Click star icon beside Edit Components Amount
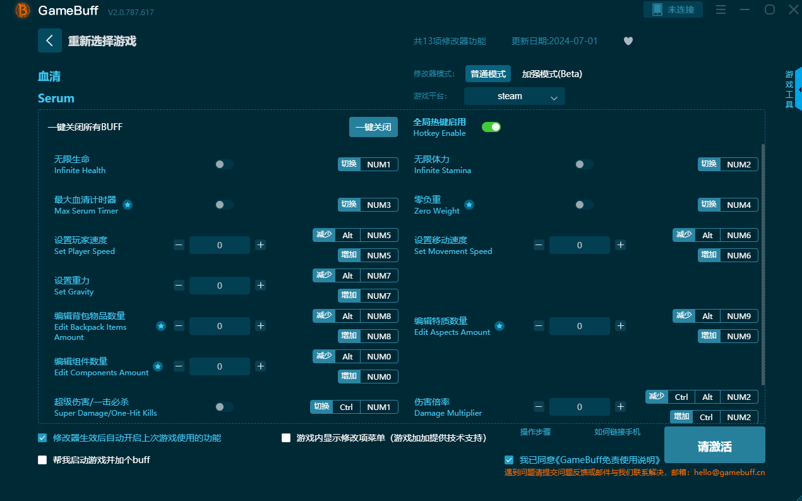The image size is (802, 501). (x=158, y=366)
